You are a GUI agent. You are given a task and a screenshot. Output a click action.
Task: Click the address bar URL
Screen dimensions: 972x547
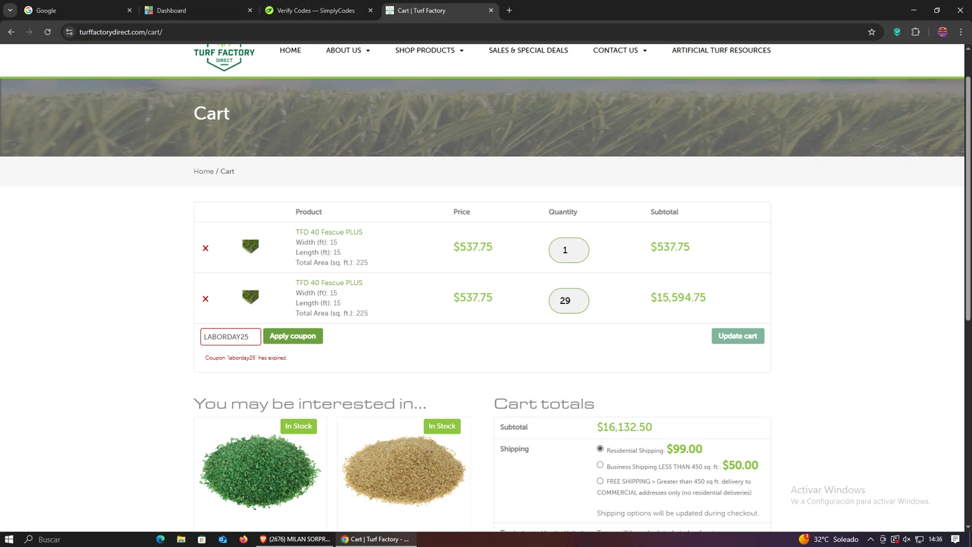(x=121, y=32)
